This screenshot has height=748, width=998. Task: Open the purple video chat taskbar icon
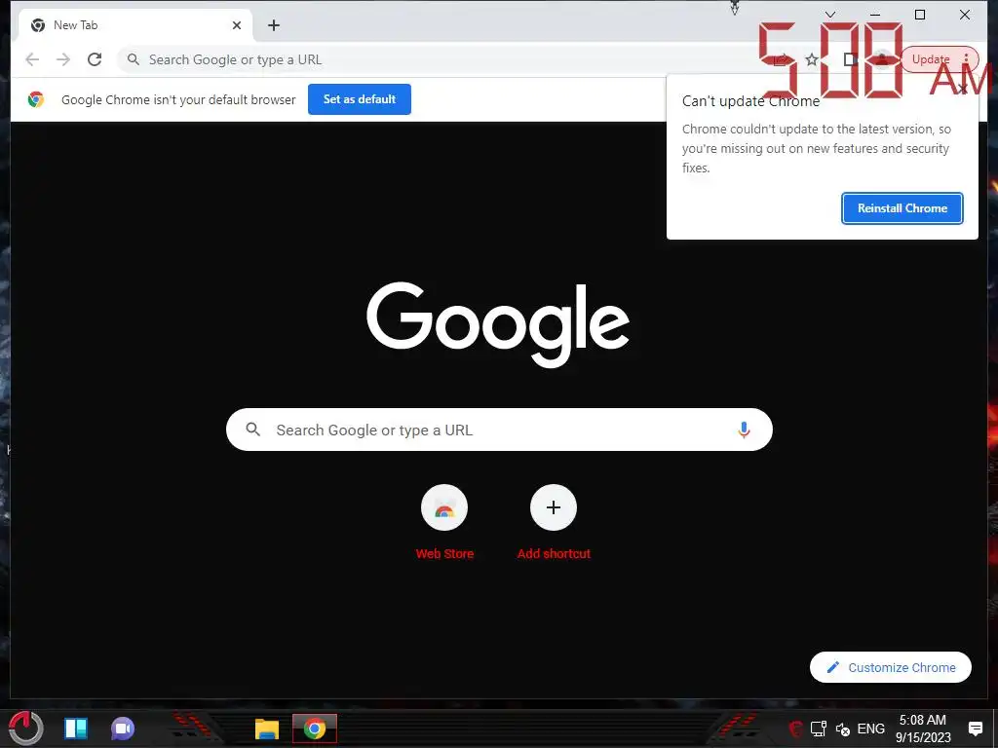123,729
